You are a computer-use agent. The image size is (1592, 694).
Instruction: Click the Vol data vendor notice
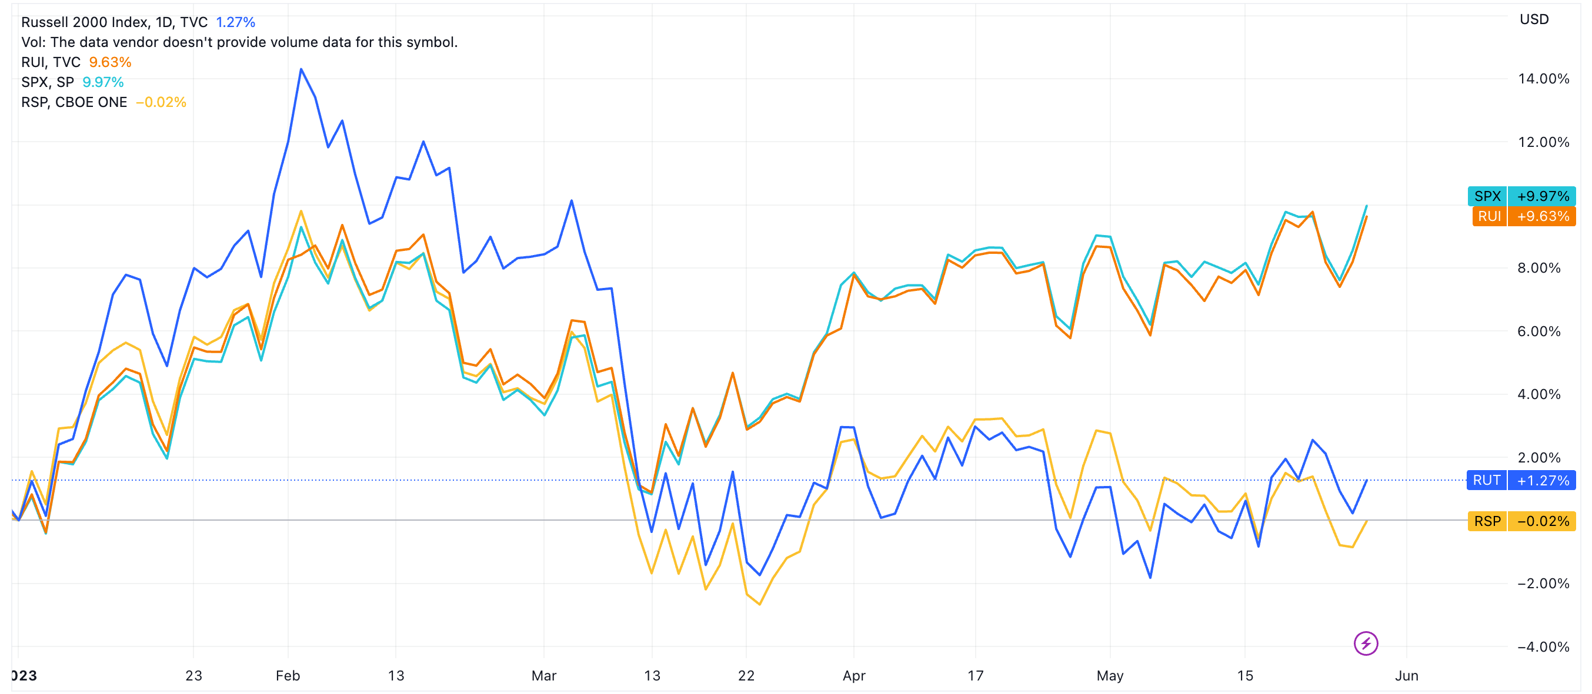[239, 42]
